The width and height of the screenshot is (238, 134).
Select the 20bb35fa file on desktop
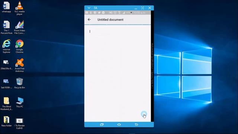6,64
